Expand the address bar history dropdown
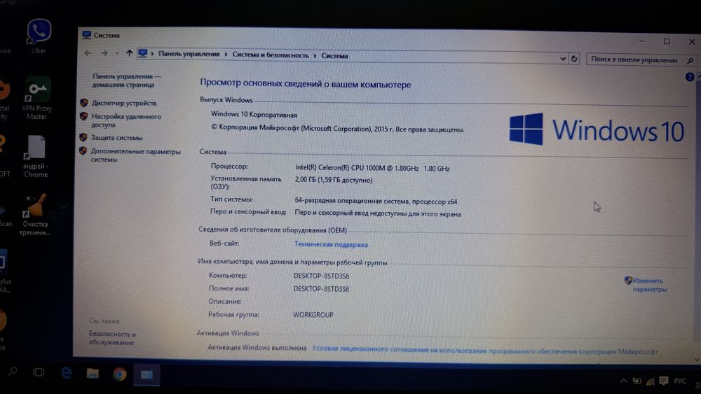 point(562,59)
